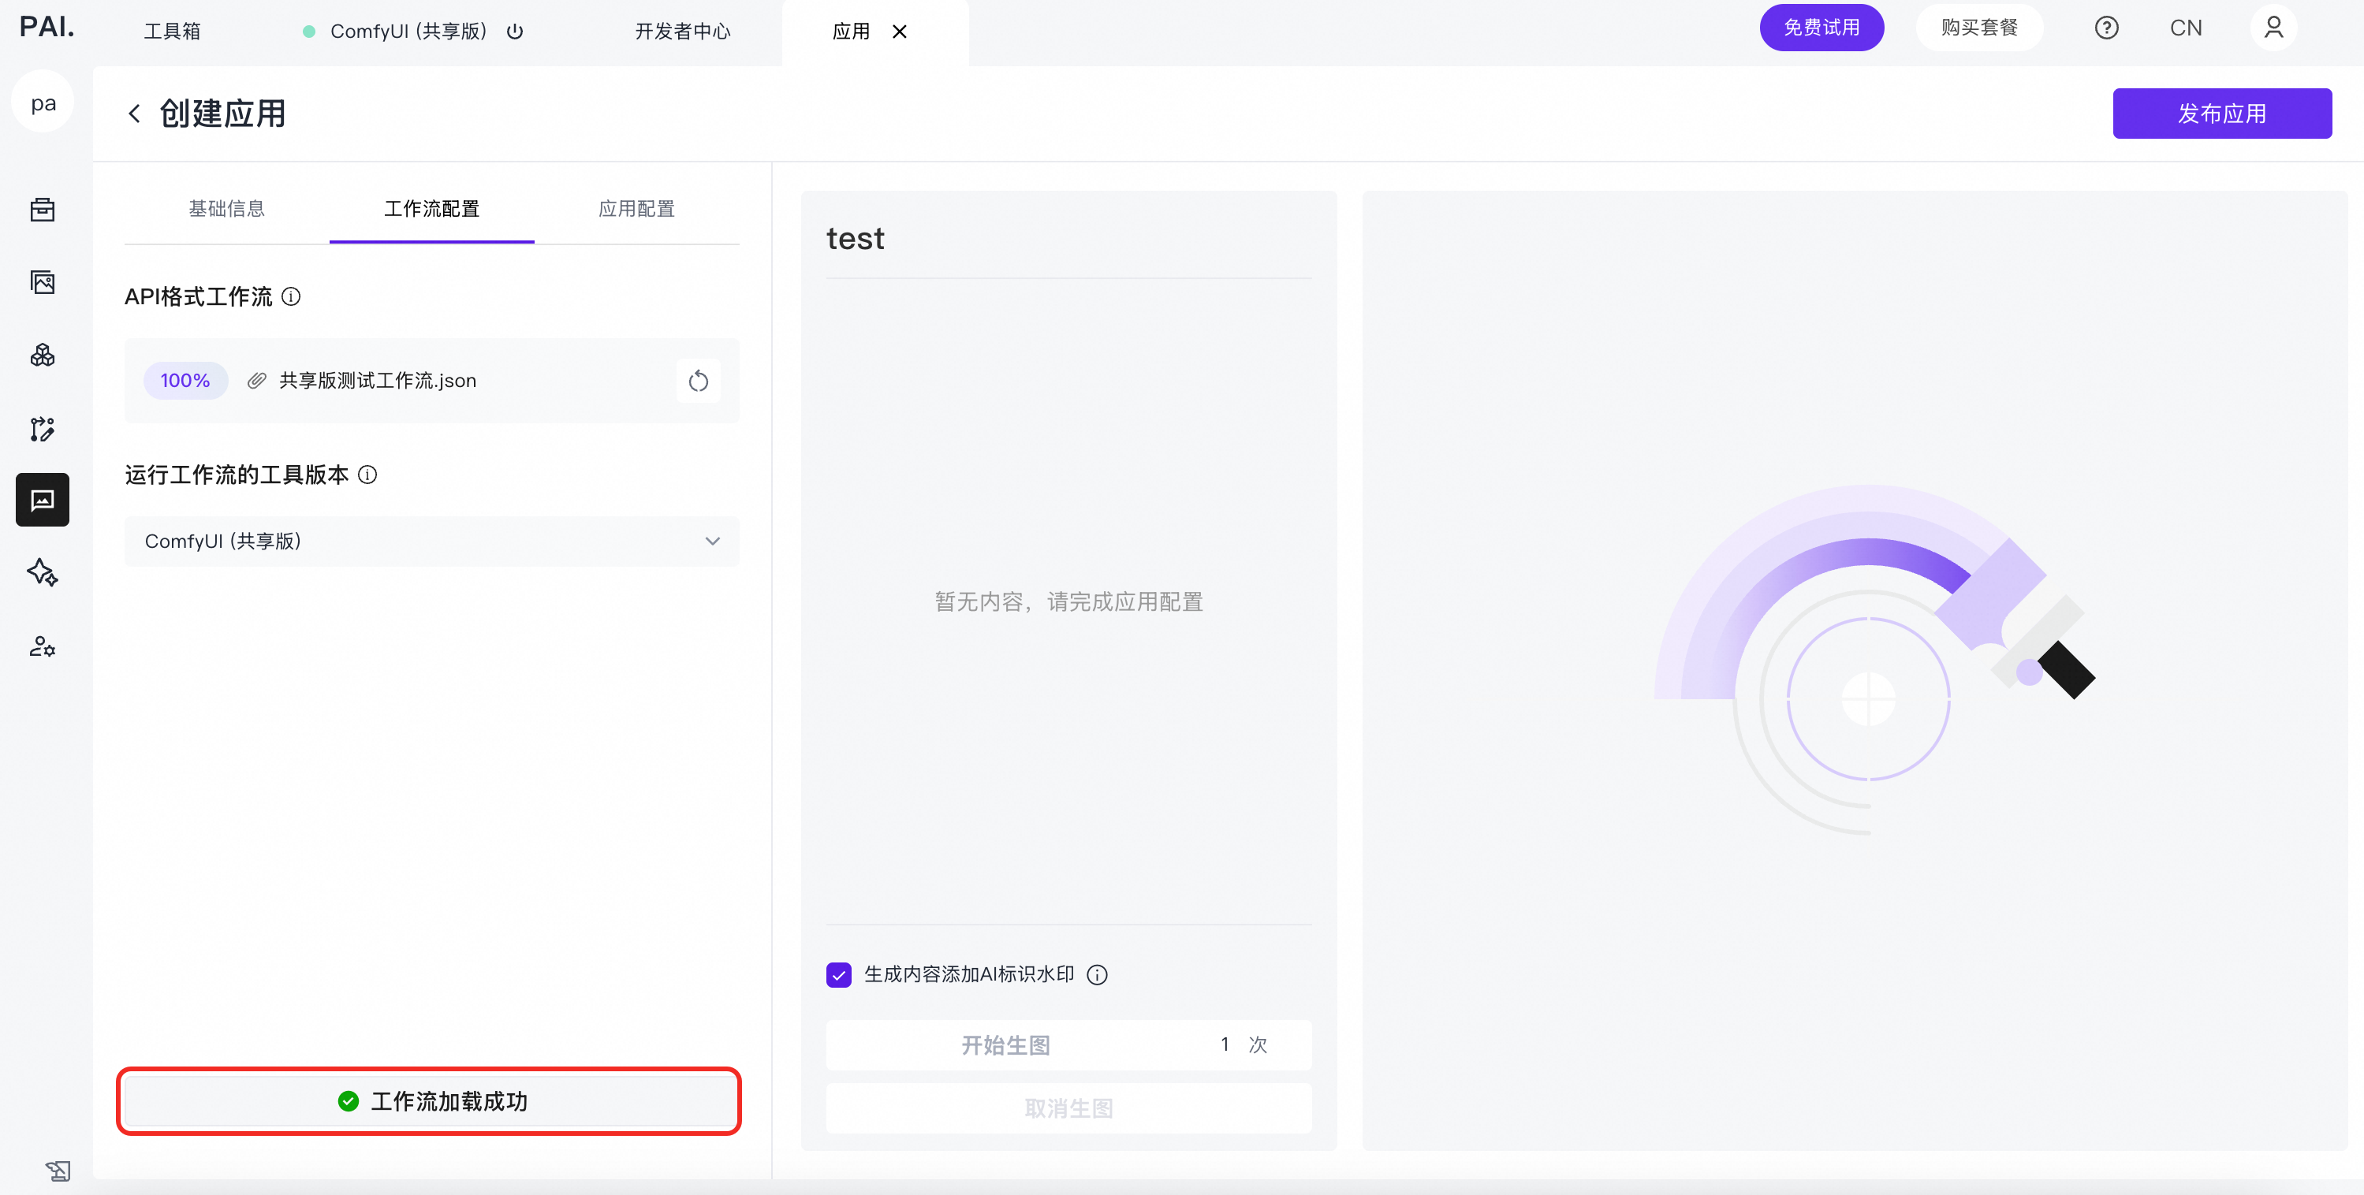Click the re-upload workflow refresh icon
The image size is (2364, 1195).
[699, 381]
